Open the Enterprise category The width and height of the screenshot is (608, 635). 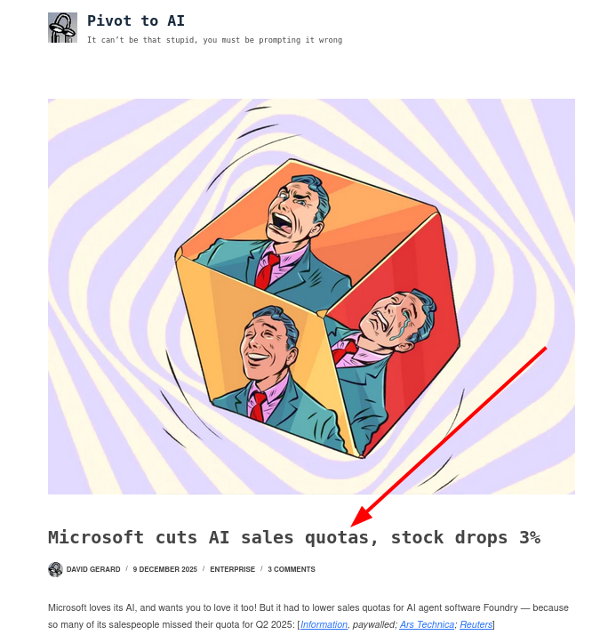pyautogui.click(x=232, y=569)
